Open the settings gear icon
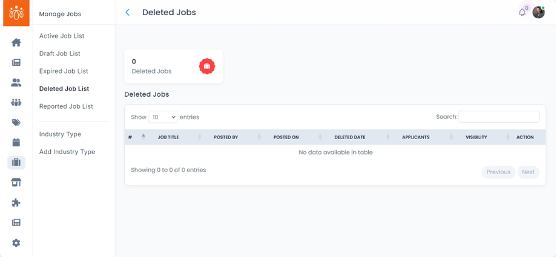Viewport: 557px width, 257px height. [x=16, y=242]
